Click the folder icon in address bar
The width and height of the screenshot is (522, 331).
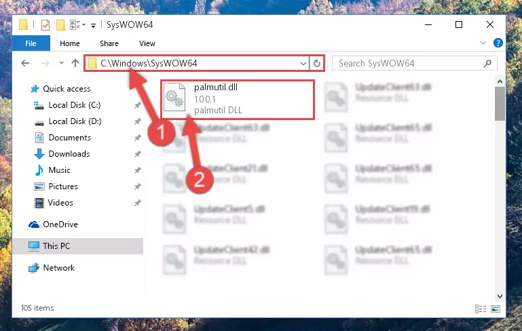[92, 63]
